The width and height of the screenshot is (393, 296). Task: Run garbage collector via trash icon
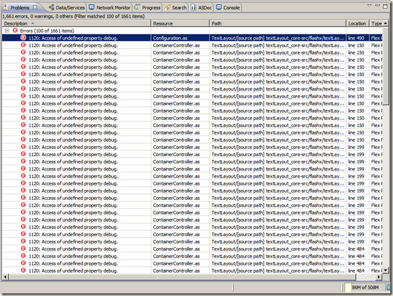[x=388, y=288]
